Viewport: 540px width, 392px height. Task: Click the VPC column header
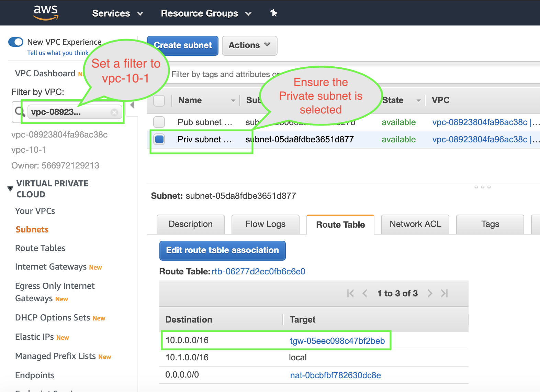pyautogui.click(x=441, y=100)
